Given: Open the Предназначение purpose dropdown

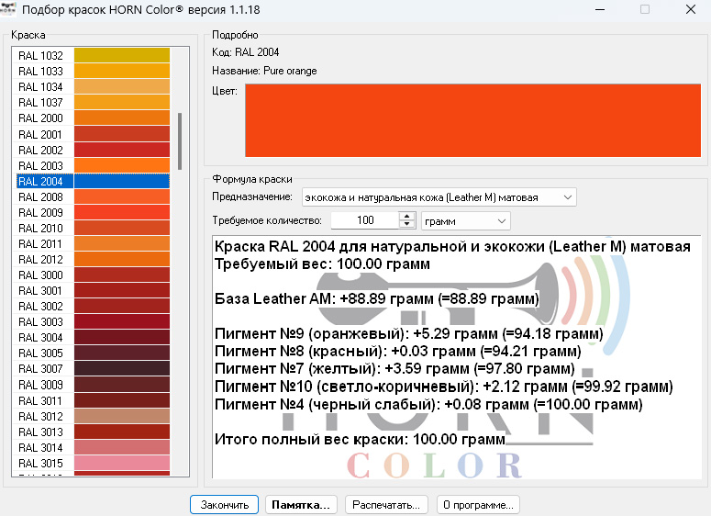Looking at the screenshot, I should click(x=439, y=197).
